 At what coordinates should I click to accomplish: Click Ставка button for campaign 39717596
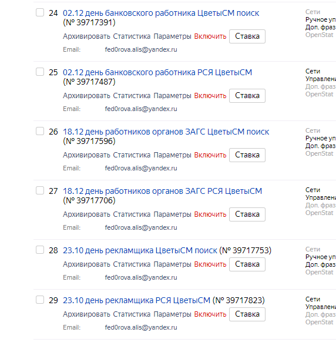(247, 155)
